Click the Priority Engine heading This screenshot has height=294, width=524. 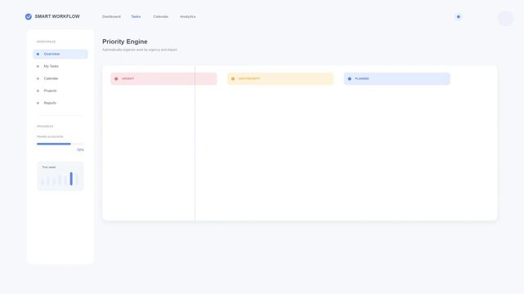(x=124, y=42)
